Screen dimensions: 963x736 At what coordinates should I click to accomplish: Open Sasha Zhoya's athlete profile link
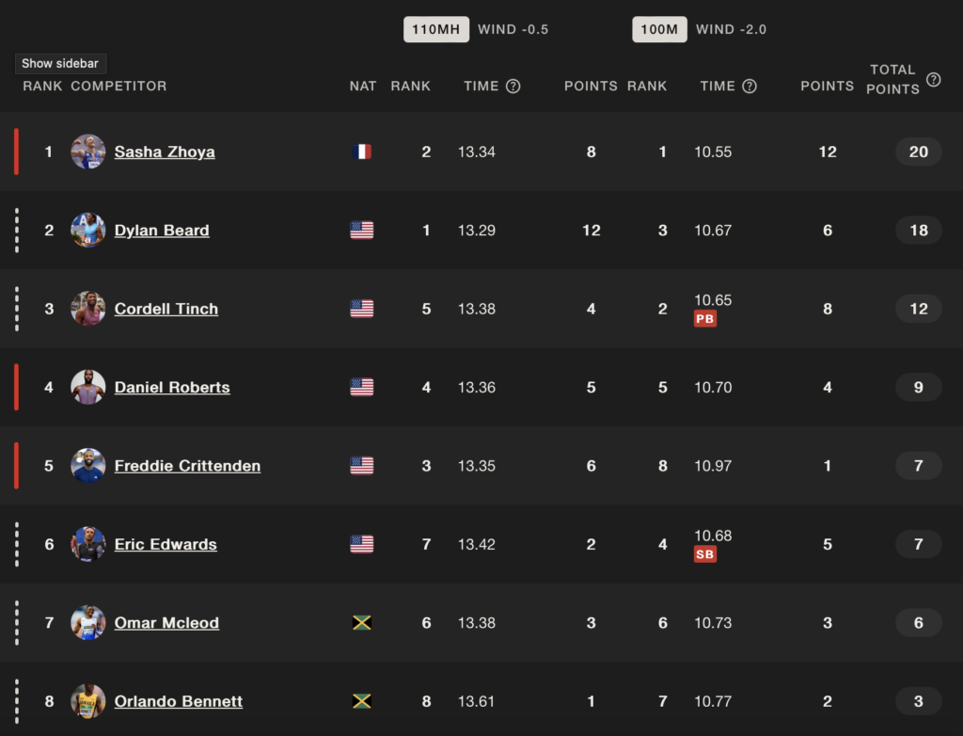(x=165, y=152)
